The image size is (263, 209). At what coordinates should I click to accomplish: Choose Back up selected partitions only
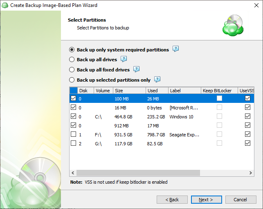pyautogui.click(x=72, y=80)
